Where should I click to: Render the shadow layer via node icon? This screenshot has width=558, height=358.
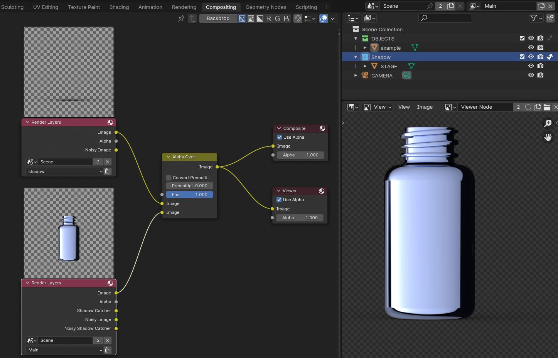[x=108, y=171]
